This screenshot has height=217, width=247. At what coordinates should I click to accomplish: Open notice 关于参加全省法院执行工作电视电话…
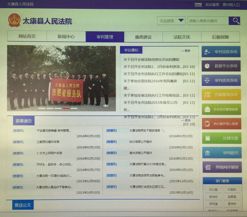click(153, 95)
